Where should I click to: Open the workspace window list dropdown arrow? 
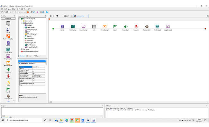tap(57, 16)
